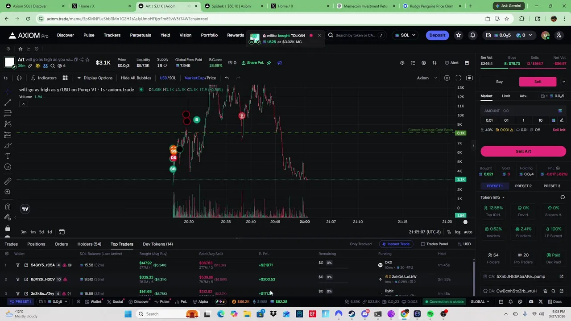Switch the MarketCap/Price display

point(200,78)
